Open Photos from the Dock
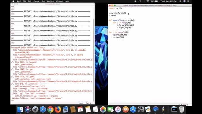Image resolution: width=202 pixels, height=114 pixels. tap(103, 110)
